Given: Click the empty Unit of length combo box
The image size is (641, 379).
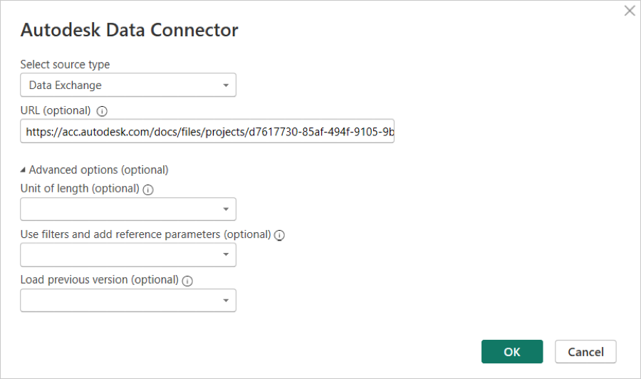Looking at the screenshot, I should tap(118, 209).
